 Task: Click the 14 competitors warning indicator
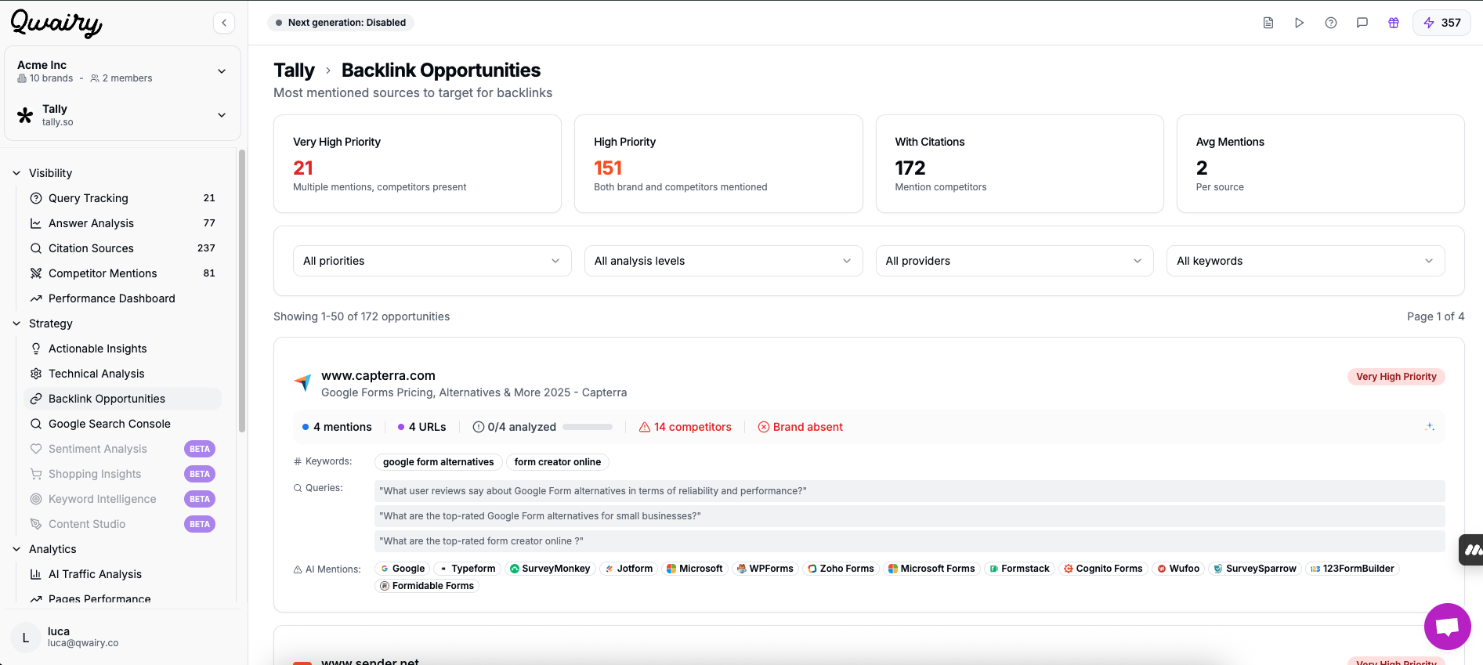click(685, 427)
